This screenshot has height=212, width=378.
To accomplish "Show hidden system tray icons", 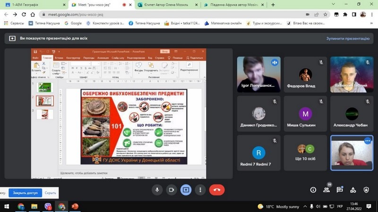I will click(x=305, y=206).
